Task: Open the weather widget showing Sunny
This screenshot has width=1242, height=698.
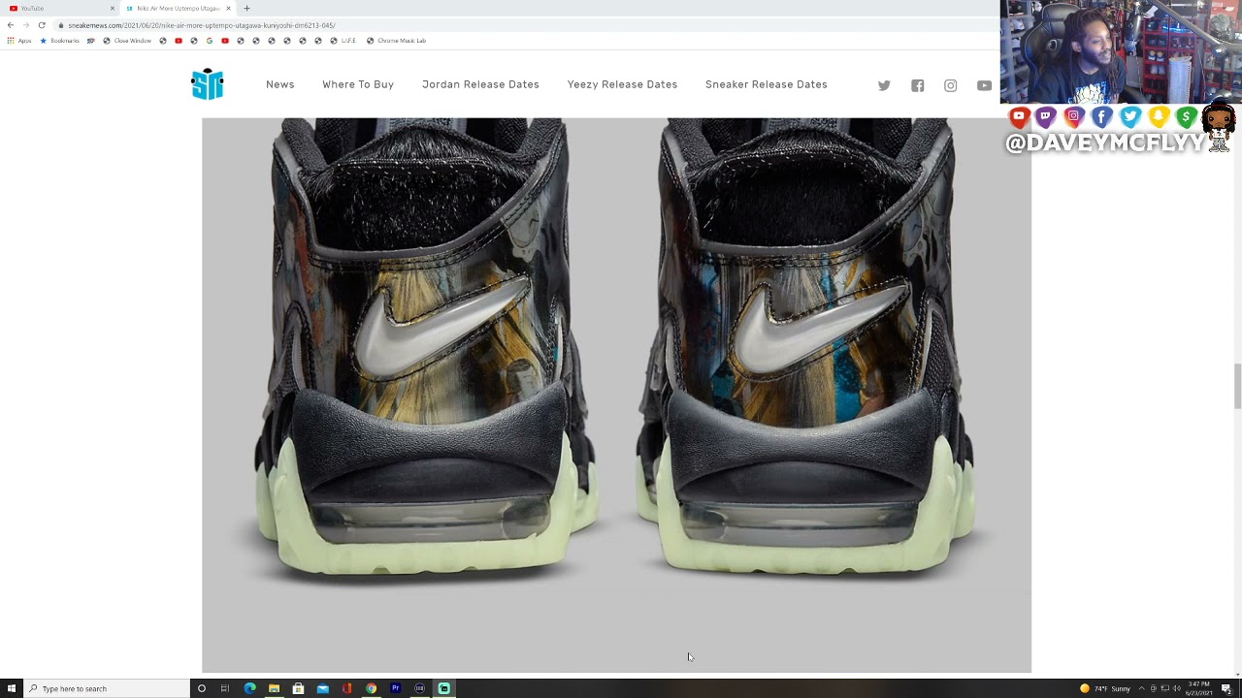Action: coord(1105,688)
